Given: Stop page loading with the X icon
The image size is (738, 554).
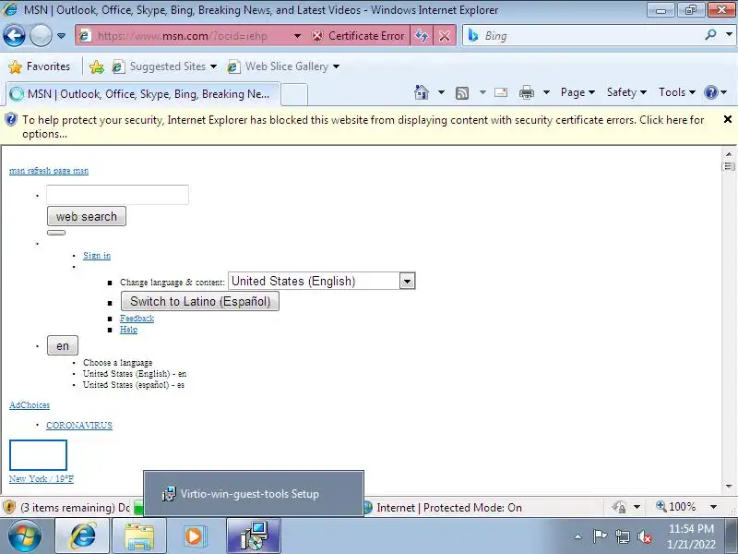Looking at the screenshot, I should pyautogui.click(x=445, y=36).
